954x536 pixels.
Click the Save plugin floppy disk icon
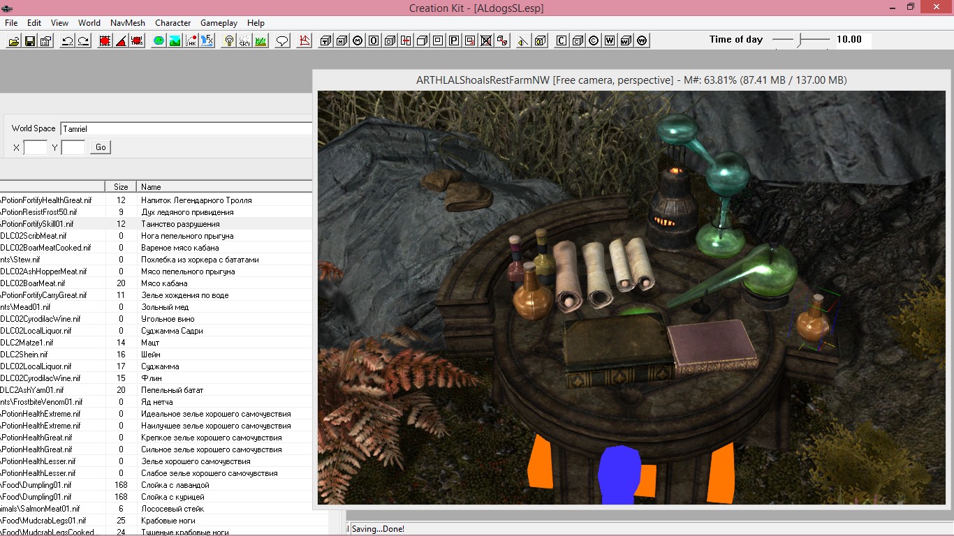(30, 41)
